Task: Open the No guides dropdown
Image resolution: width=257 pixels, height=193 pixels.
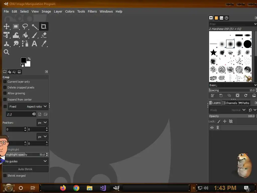Action: [26, 161]
